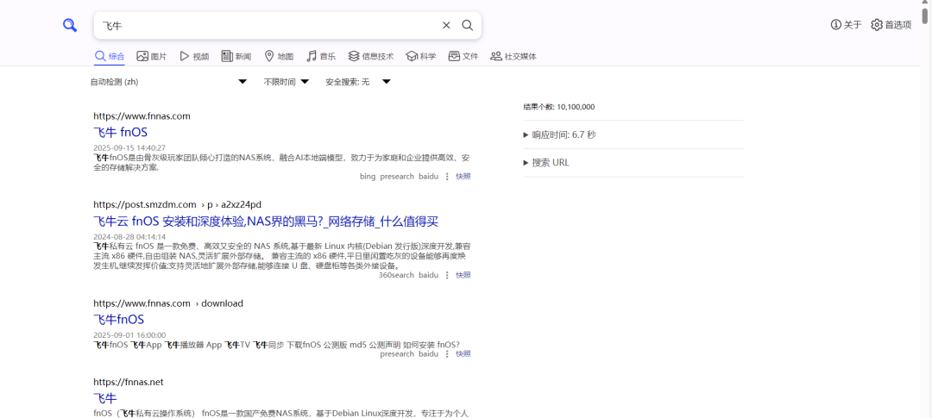Click the 2025-09-15 14:40:27 timestamp
932x418 pixels.
129,147
